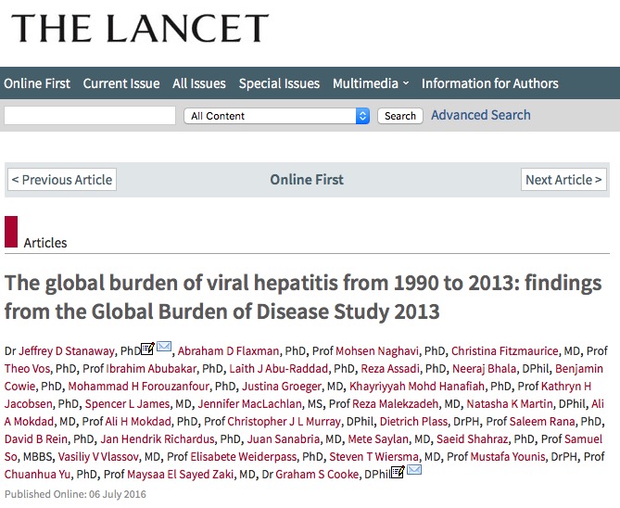This screenshot has height=508, width=620.
Task: Open affiliation note icon after Jeffrey D Stanaway
Action: (147, 349)
